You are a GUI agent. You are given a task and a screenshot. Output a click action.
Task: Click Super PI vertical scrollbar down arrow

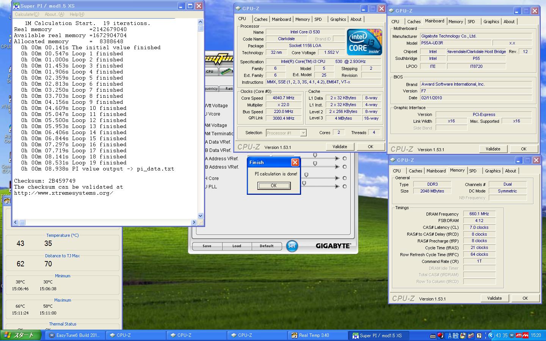point(201,216)
